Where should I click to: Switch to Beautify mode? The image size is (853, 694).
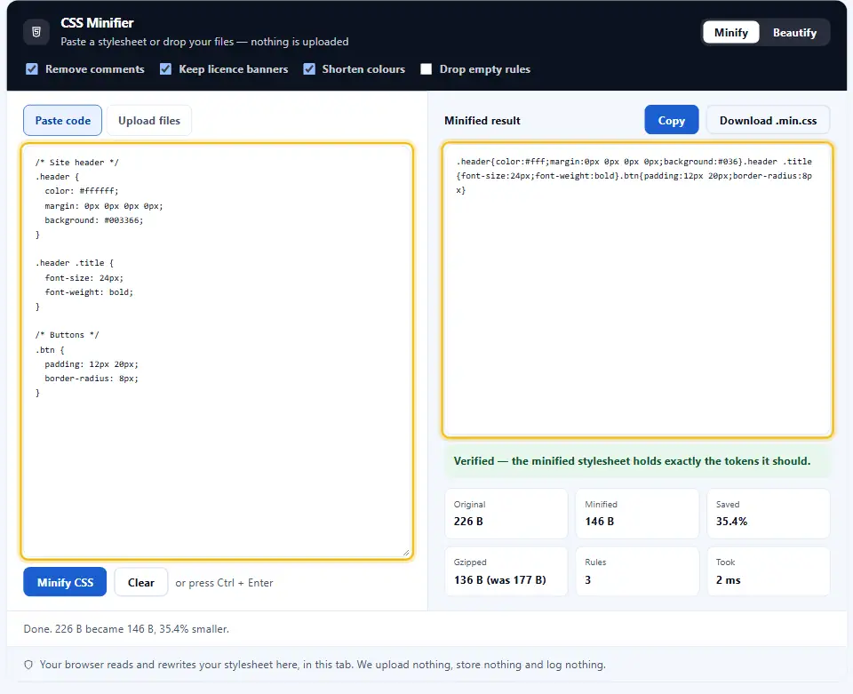[794, 33]
